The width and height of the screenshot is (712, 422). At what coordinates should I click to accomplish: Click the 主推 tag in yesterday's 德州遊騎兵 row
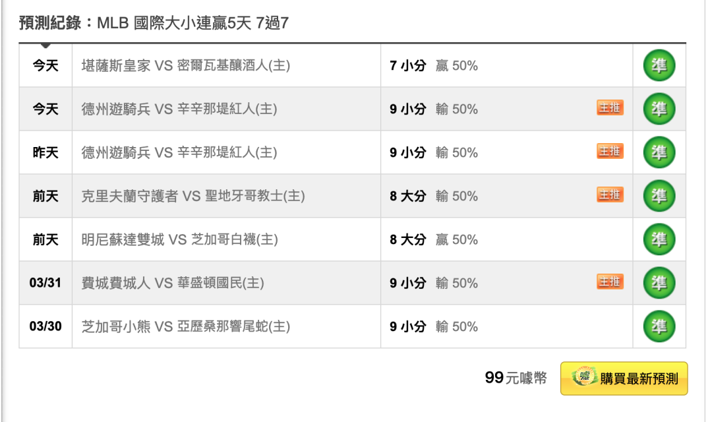610,151
